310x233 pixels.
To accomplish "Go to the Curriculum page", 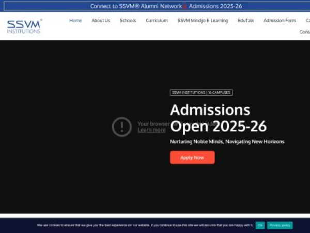I will click(157, 20).
